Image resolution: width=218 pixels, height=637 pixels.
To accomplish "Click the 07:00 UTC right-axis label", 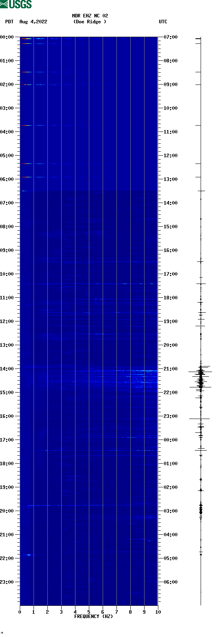I will [170, 37].
